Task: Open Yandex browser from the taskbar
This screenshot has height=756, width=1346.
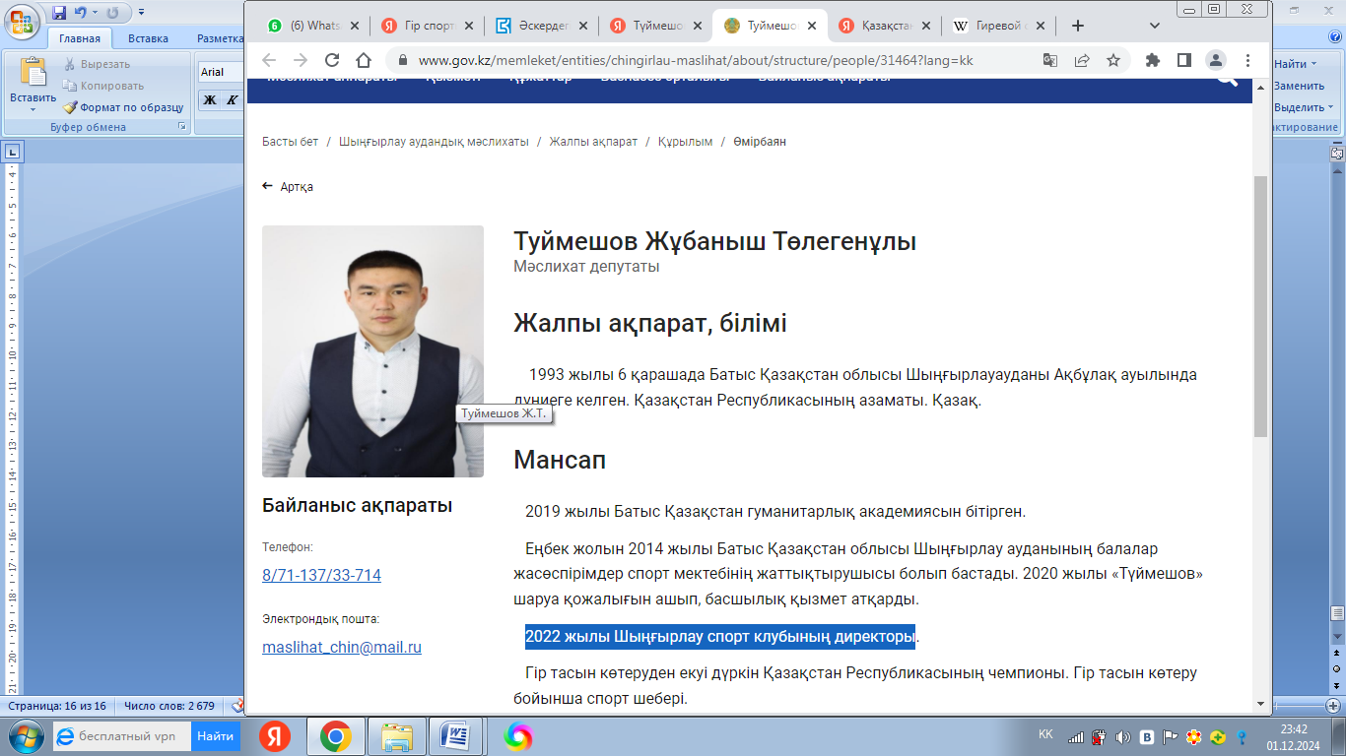Action: [275, 735]
